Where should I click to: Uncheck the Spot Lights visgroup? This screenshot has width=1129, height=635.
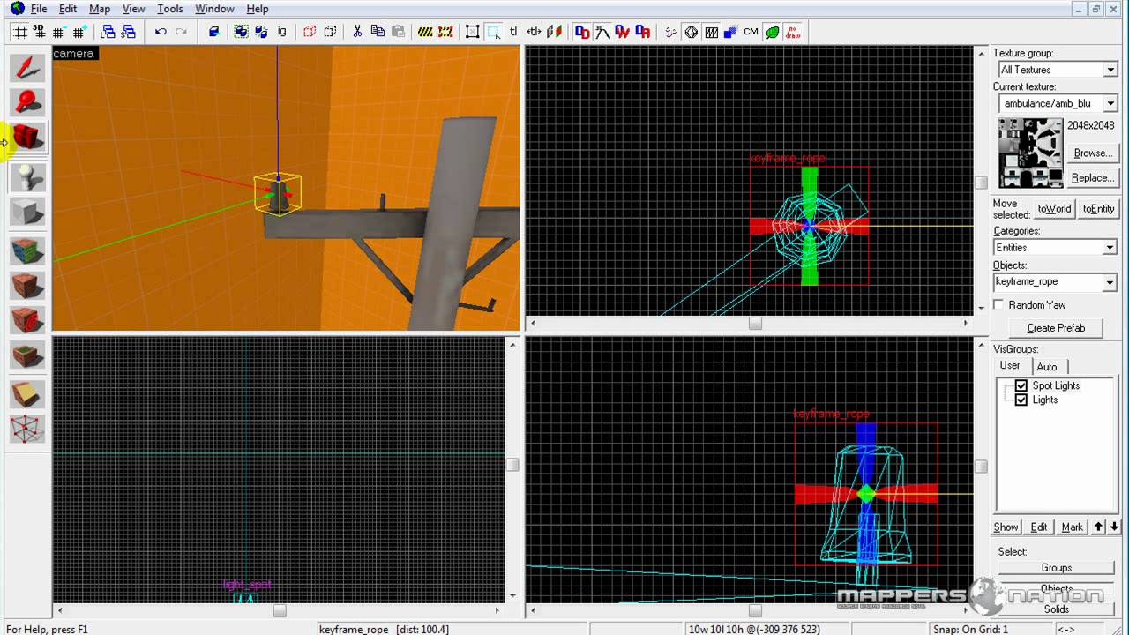coord(1021,385)
